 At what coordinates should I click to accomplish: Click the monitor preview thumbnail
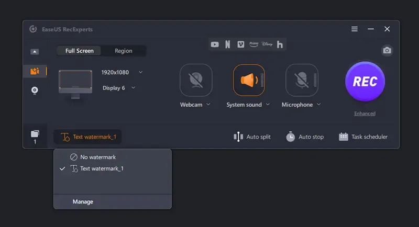click(75, 84)
